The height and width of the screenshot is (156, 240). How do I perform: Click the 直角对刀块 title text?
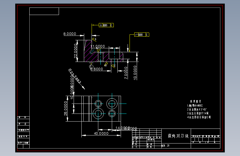[178, 136]
